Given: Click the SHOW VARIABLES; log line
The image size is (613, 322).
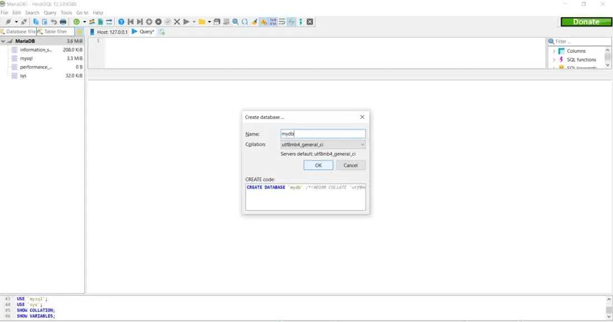Looking at the screenshot, I should point(36,316).
